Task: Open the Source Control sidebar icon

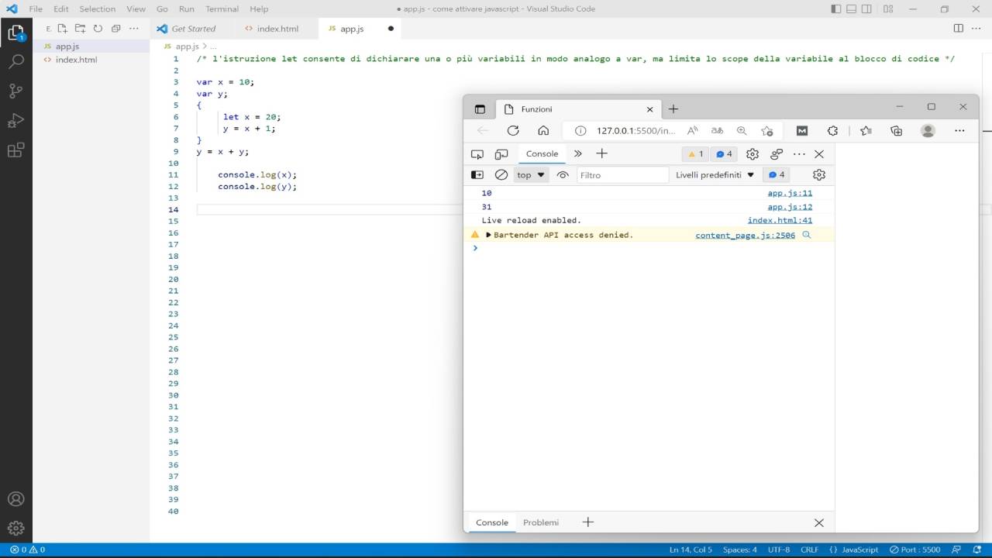Action: 17,91
